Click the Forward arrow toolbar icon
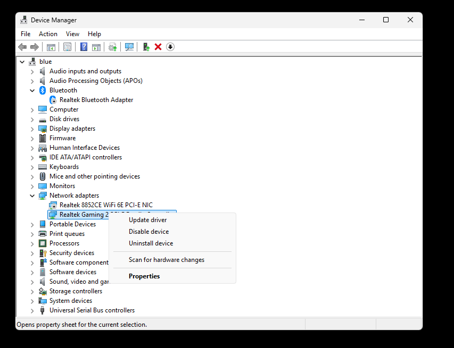This screenshot has width=454, height=348. pyautogui.click(x=35, y=47)
